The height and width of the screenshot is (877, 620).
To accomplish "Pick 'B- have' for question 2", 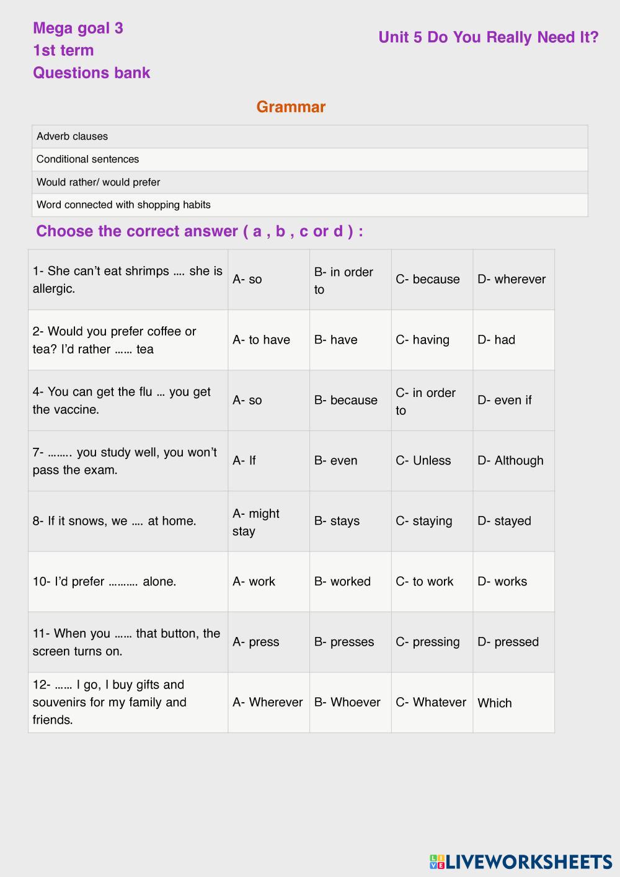I will pos(336,340).
